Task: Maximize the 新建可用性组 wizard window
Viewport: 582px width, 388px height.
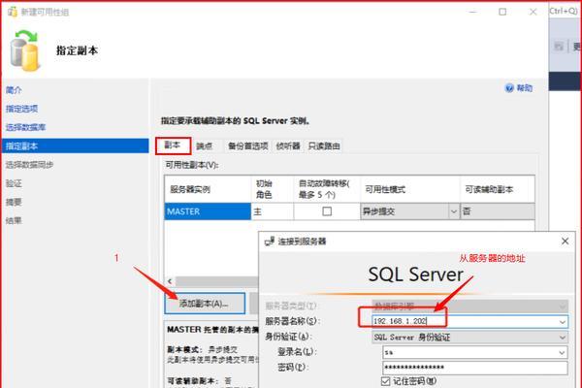Action: pos(502,12)
